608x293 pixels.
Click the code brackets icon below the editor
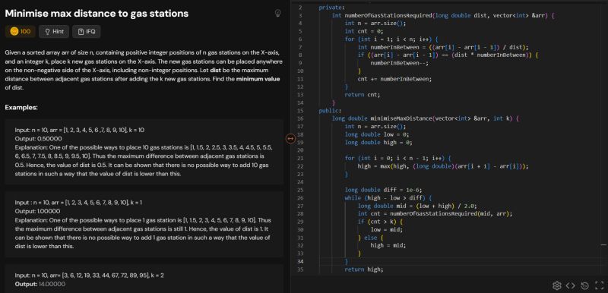pyautogui.click(x=571, y=285)
